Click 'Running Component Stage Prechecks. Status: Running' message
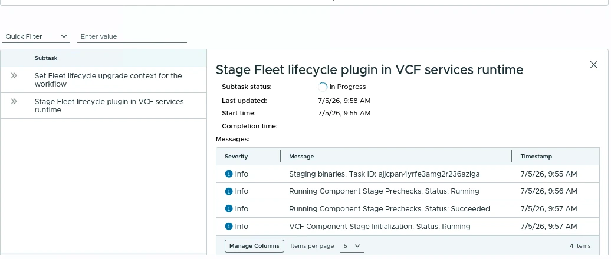The image size is (611, 259). [x=384, y=191]
